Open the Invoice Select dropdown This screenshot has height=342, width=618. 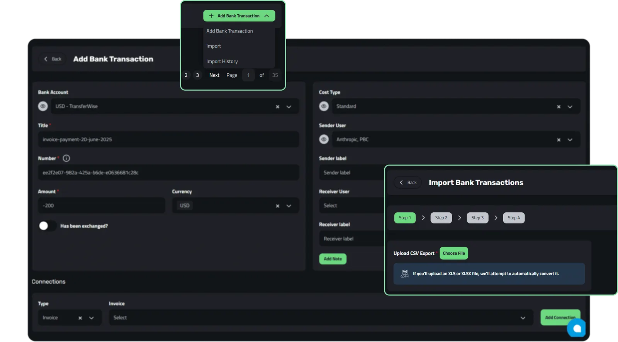(321, 317)
